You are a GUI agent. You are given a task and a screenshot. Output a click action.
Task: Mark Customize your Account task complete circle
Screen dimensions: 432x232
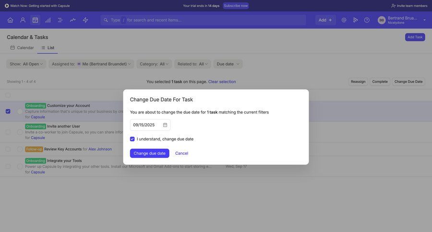20,111
